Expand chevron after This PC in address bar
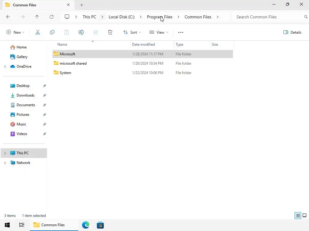Image resolution: width=309 pixels, height=231 pixels. [102, 17]
